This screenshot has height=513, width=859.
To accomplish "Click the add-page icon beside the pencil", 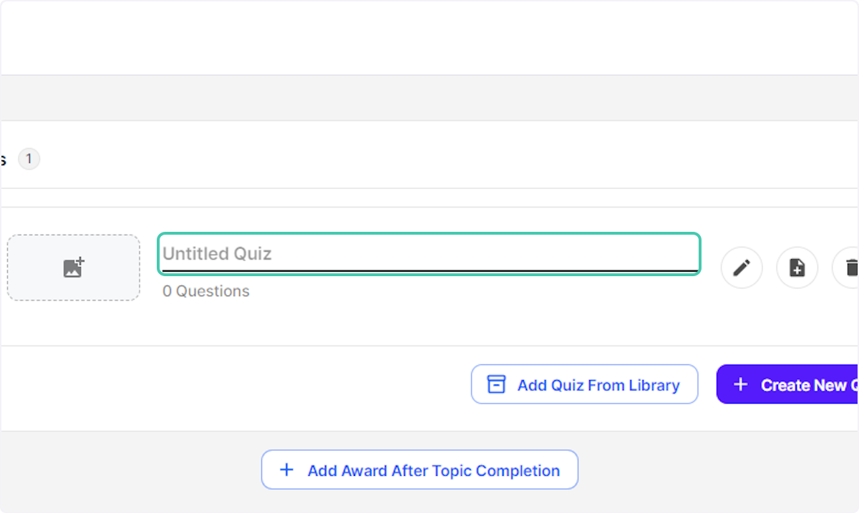I will pyautogui.click(x=797, y=267).
